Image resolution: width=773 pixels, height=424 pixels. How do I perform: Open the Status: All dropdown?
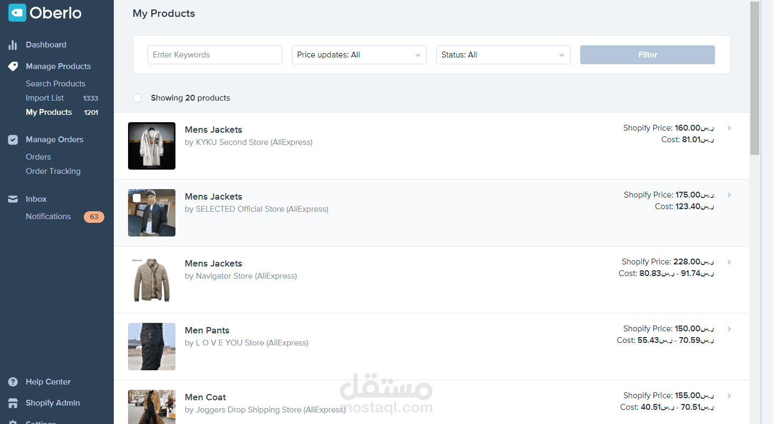click(x=503, y=55)
